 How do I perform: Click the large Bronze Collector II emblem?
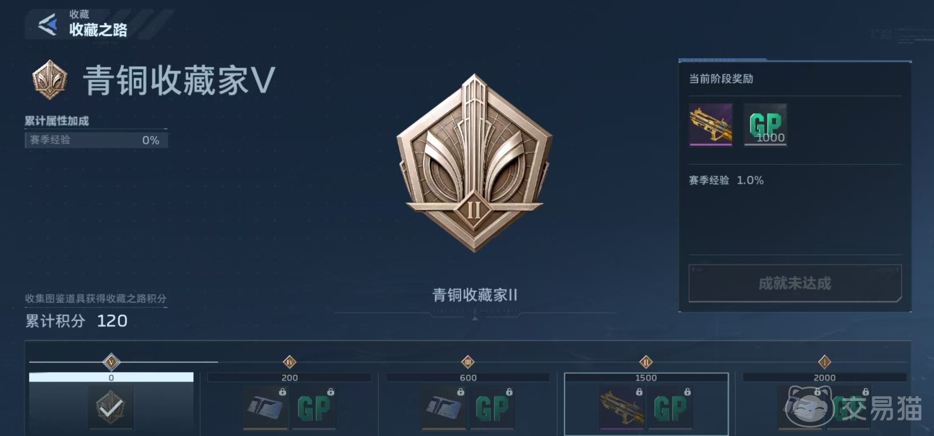tap(474, 163)
